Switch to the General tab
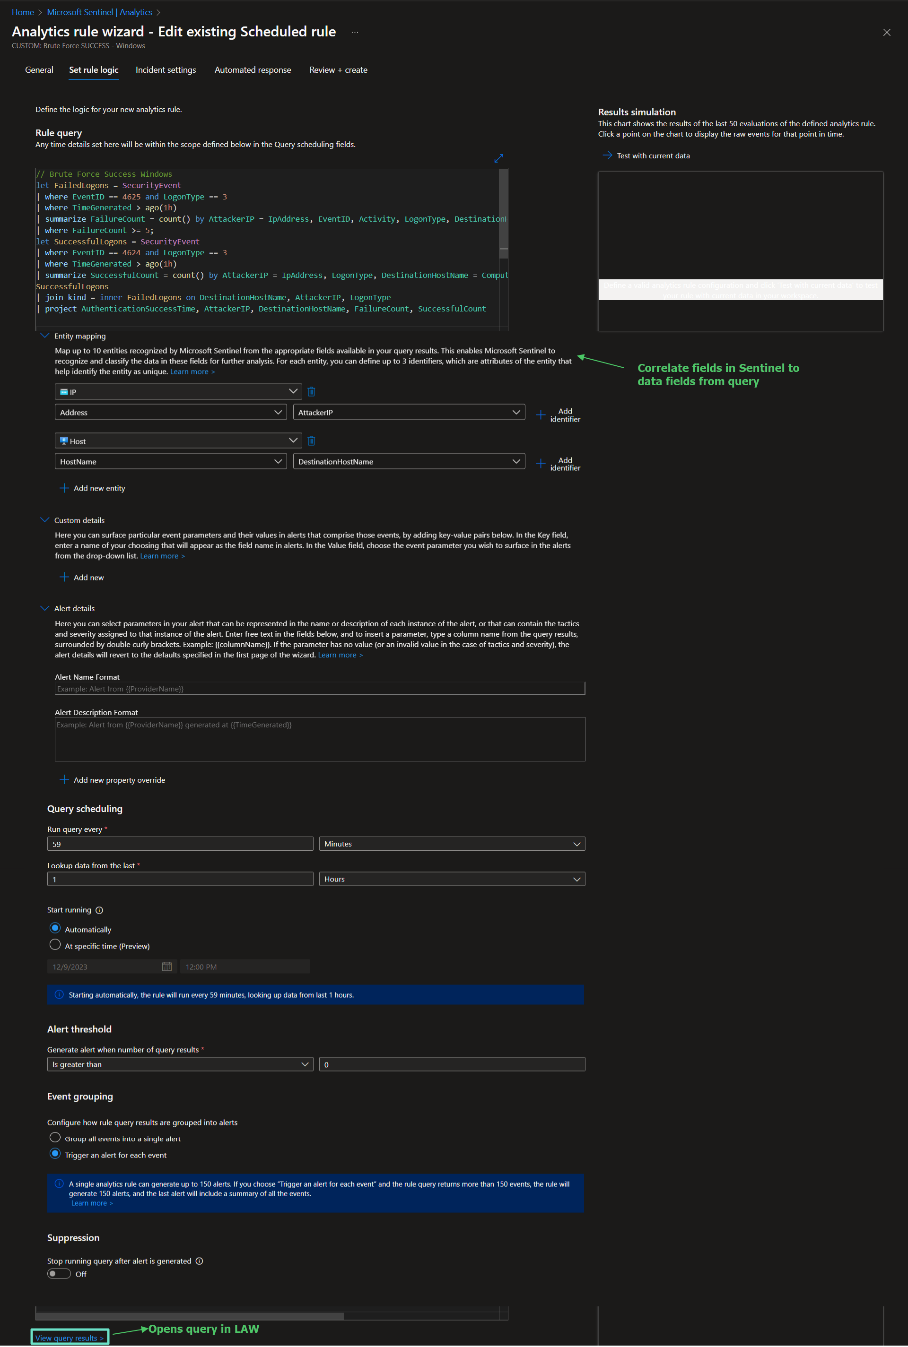This screenshot has height=1347, width=908. tap(39, 70)
